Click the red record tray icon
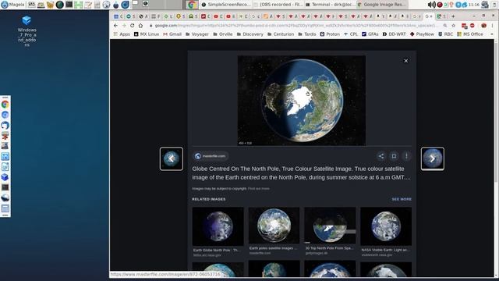Viewport: 499px width, 281px height. (440, 5)
